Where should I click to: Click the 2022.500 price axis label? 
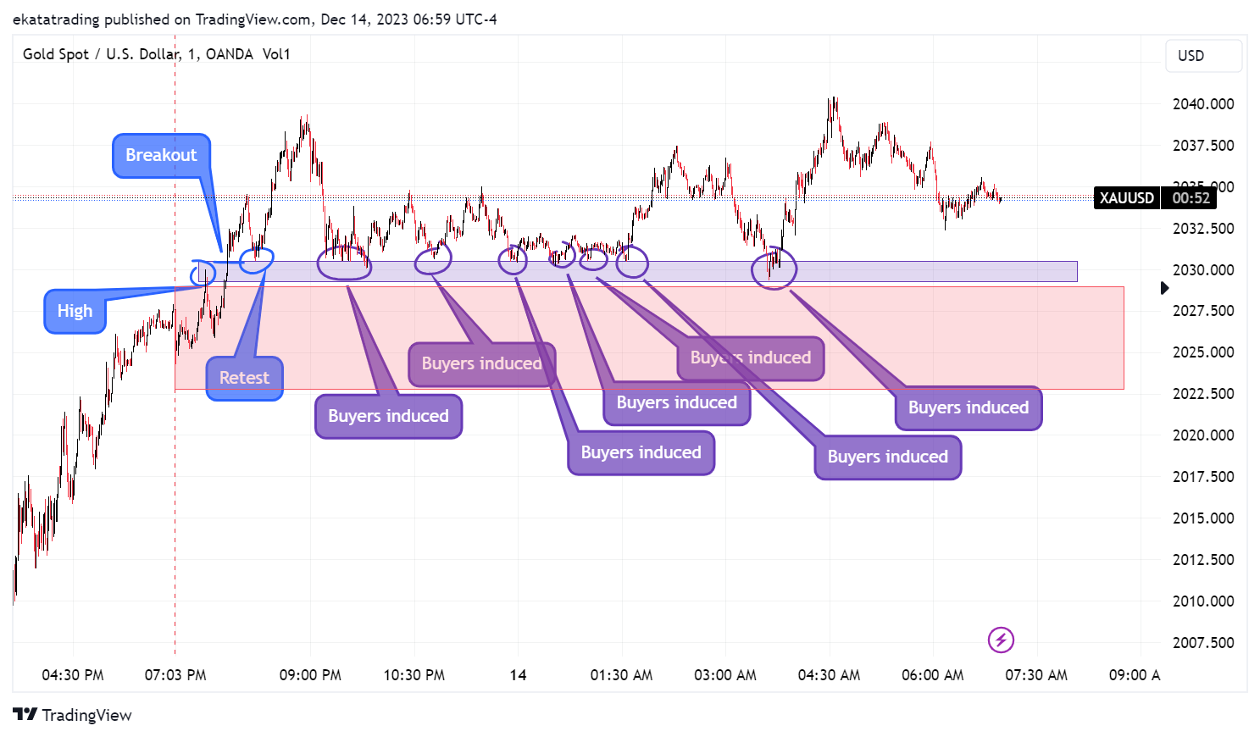pyautogui.click(x=1203, y=394)
